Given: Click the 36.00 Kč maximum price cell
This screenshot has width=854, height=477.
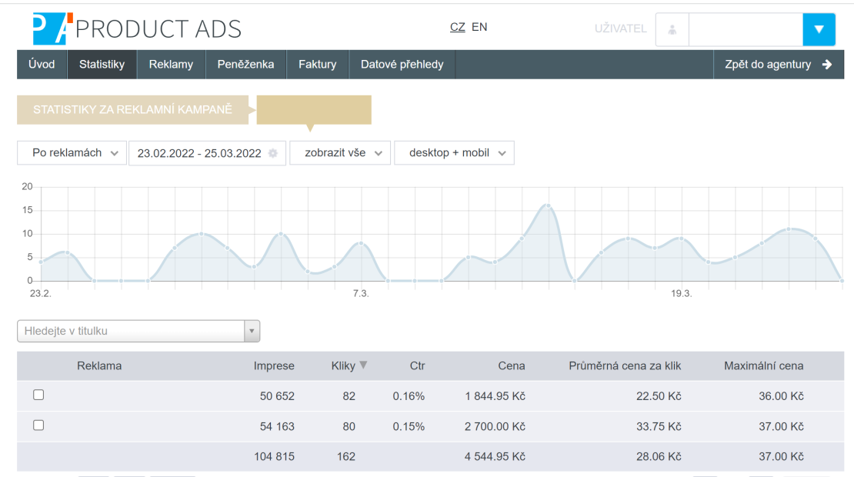Looking at the screenshot, I should click(x=781, y=396).
